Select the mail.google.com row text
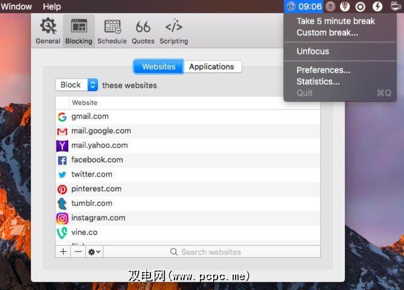404x290 pixels. (101, 131)
